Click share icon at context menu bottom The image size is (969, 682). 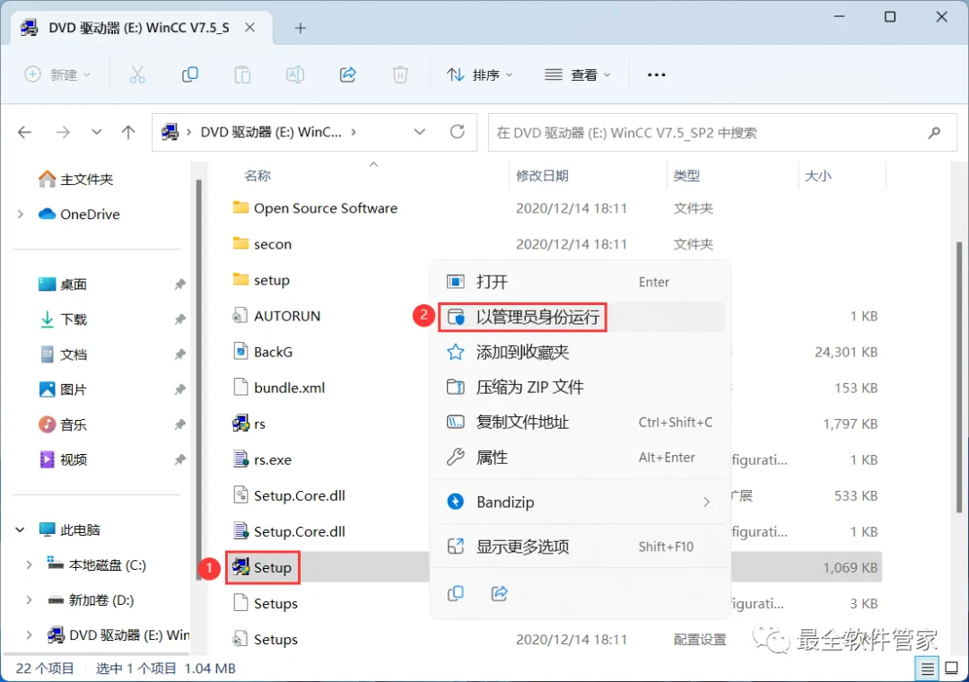(500, 593)
